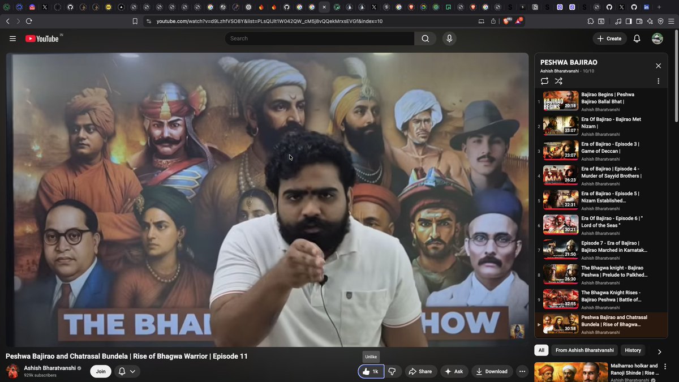
Task: Open more actions three-dot menu under video
Action: 522,371
